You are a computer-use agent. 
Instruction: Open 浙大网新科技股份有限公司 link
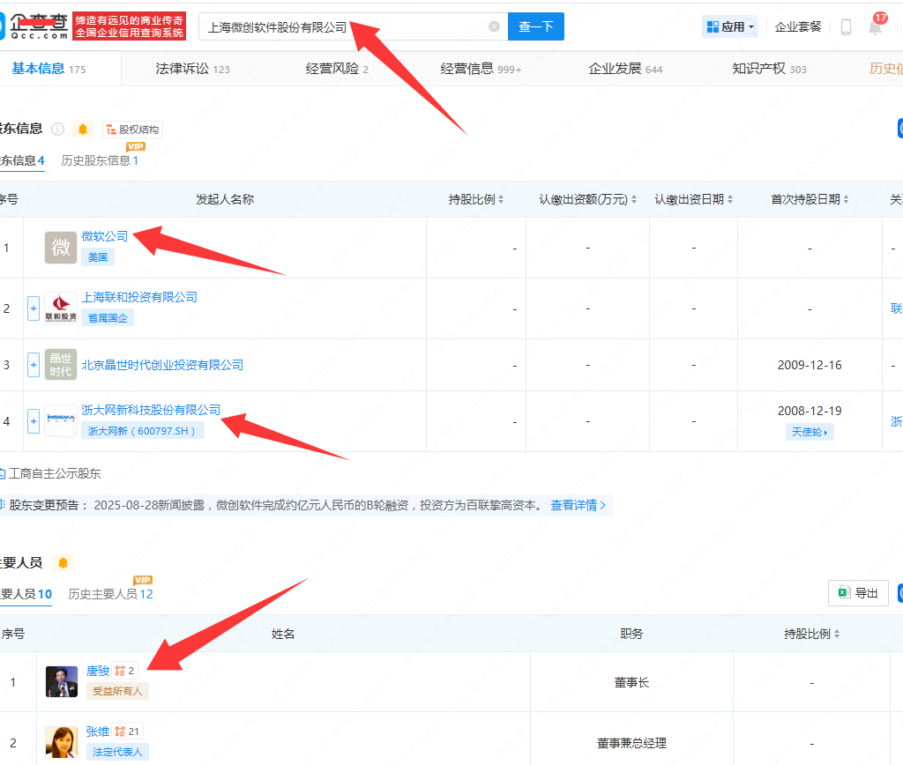tap(151, 410)
